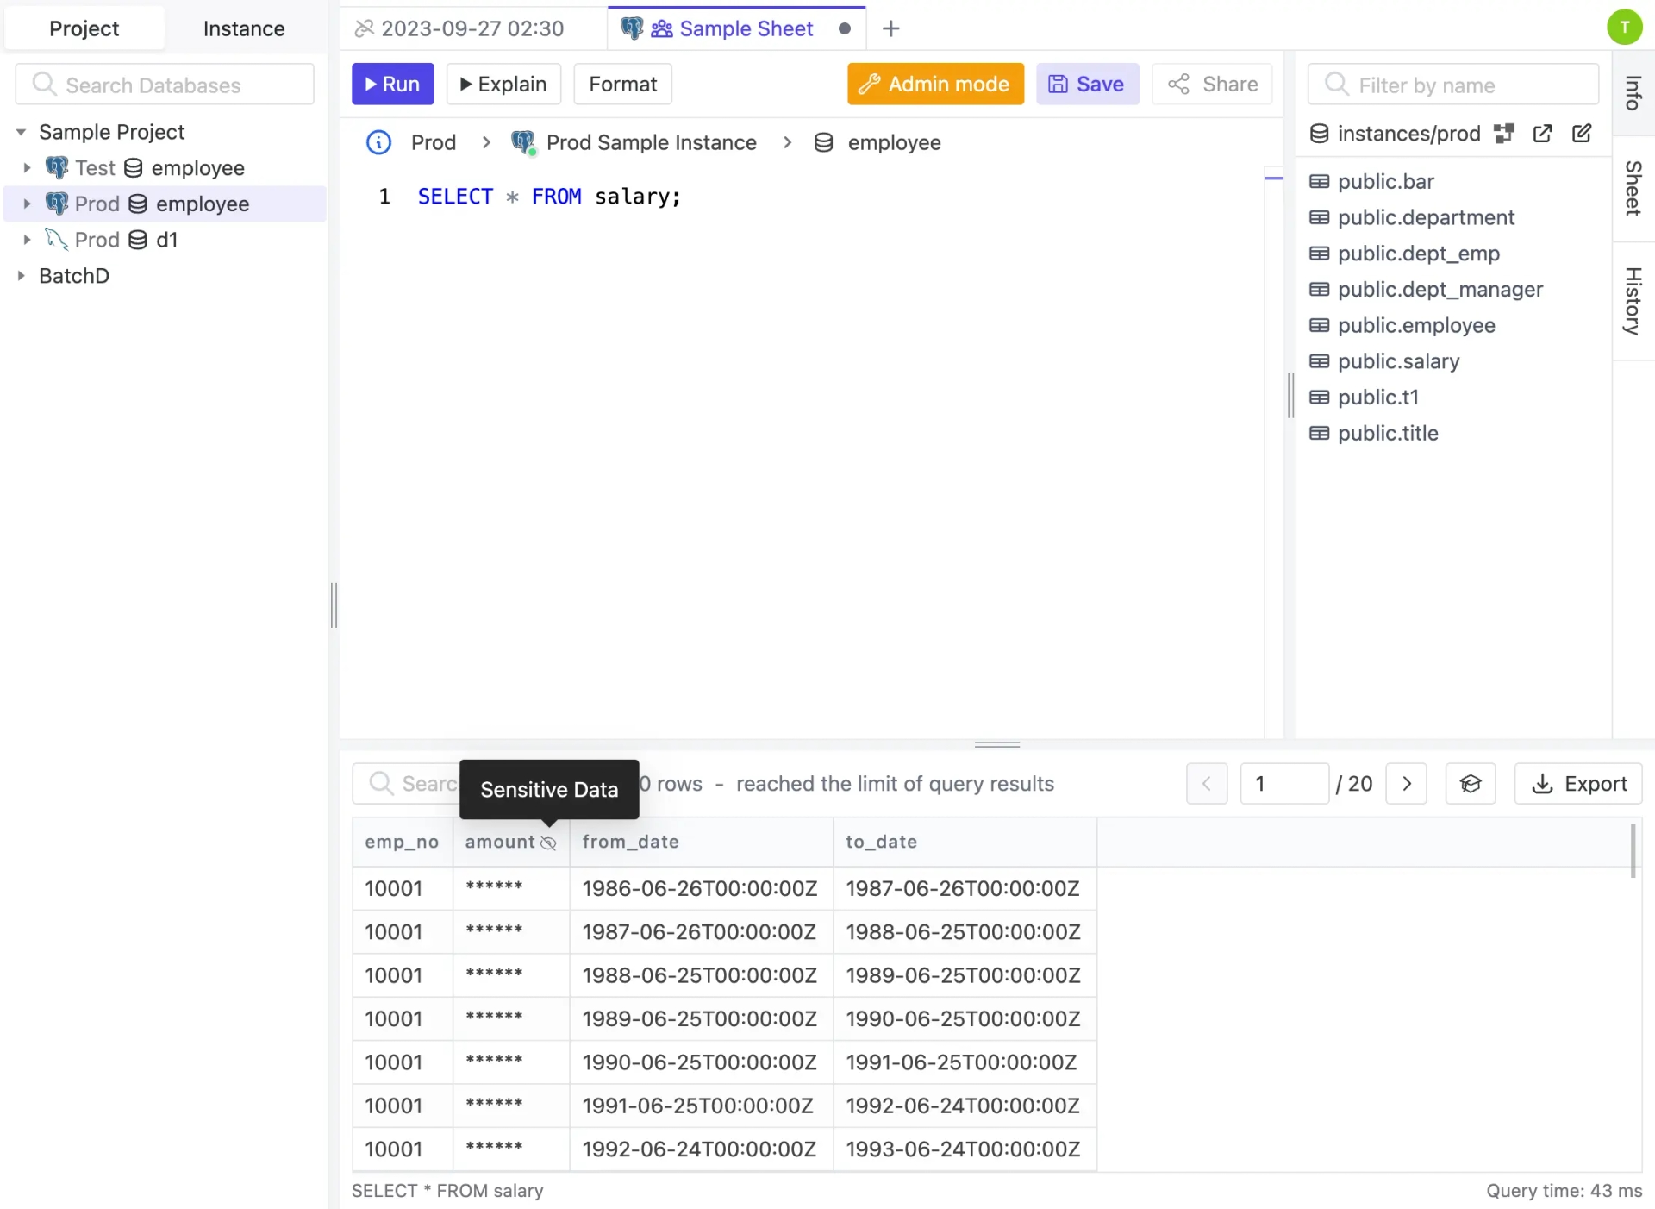Expand the Test project tree item

pos(28,167)
